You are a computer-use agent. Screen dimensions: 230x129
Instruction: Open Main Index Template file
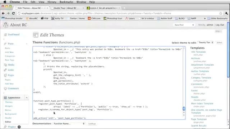(202, 104)
